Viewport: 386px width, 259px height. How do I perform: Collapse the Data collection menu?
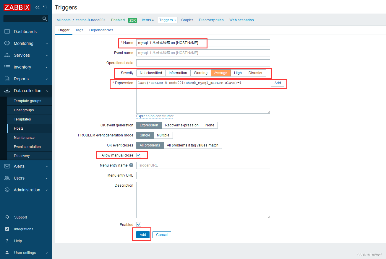point(47,91)
